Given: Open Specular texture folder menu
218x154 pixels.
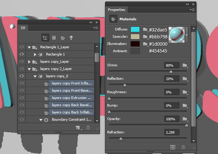Looking at the screenshot, I should 145,37.
